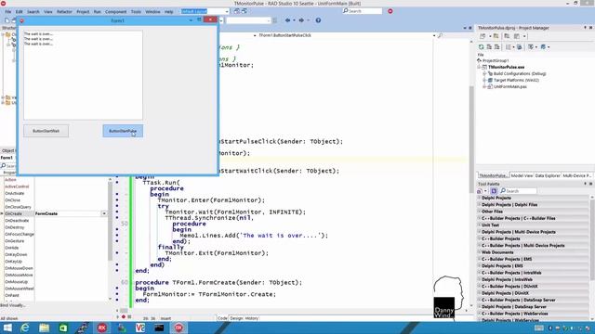Open the Windows Start button

7,328
